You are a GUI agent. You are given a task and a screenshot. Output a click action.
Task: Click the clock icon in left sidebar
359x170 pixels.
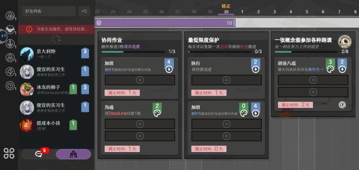(x=10, y=86)
